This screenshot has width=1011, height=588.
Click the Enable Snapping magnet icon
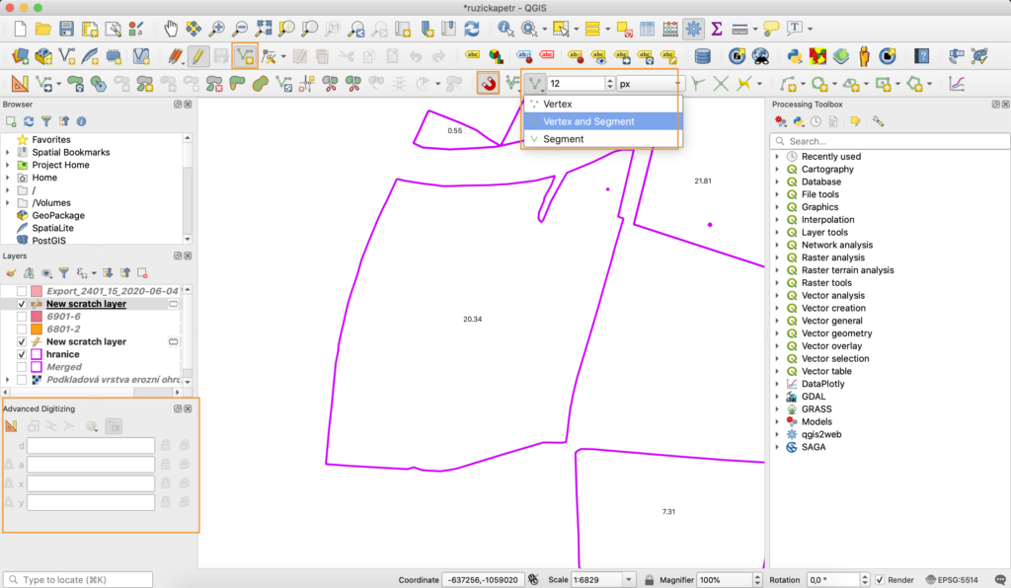click(x=488, y=84)
